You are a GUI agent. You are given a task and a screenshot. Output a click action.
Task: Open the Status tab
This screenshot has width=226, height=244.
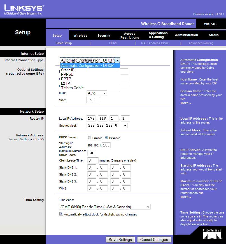click(x=214, y=35)
